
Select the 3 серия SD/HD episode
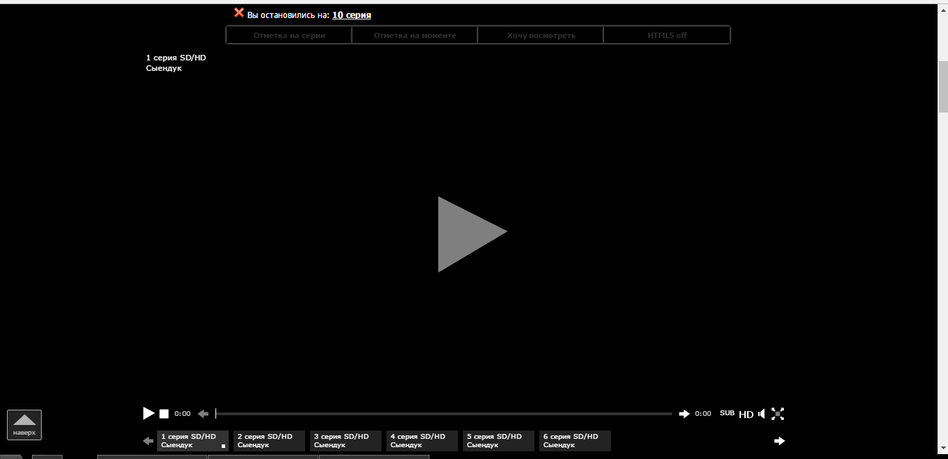coord(345,440)
